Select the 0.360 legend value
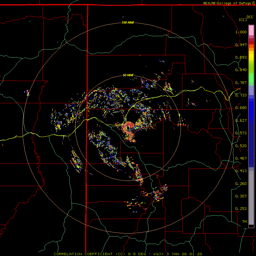This screenshot has width=256, height=256. coord(241,184)
